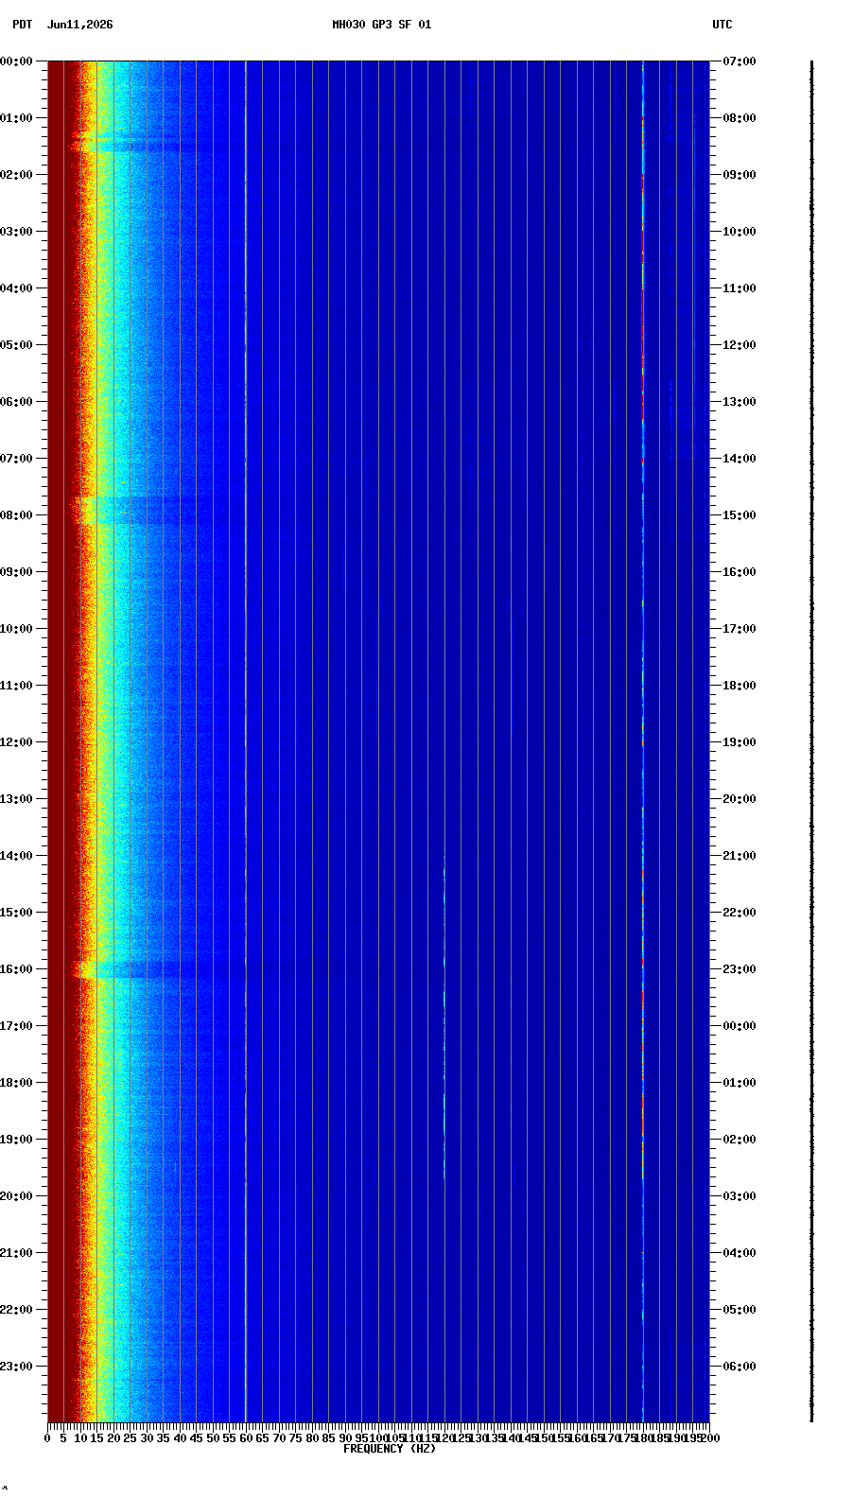The height and width of the screenshot is (1498, 853).
Task: Click the 06:00 label on the PDT axis
Action: [x=16, y=402]
